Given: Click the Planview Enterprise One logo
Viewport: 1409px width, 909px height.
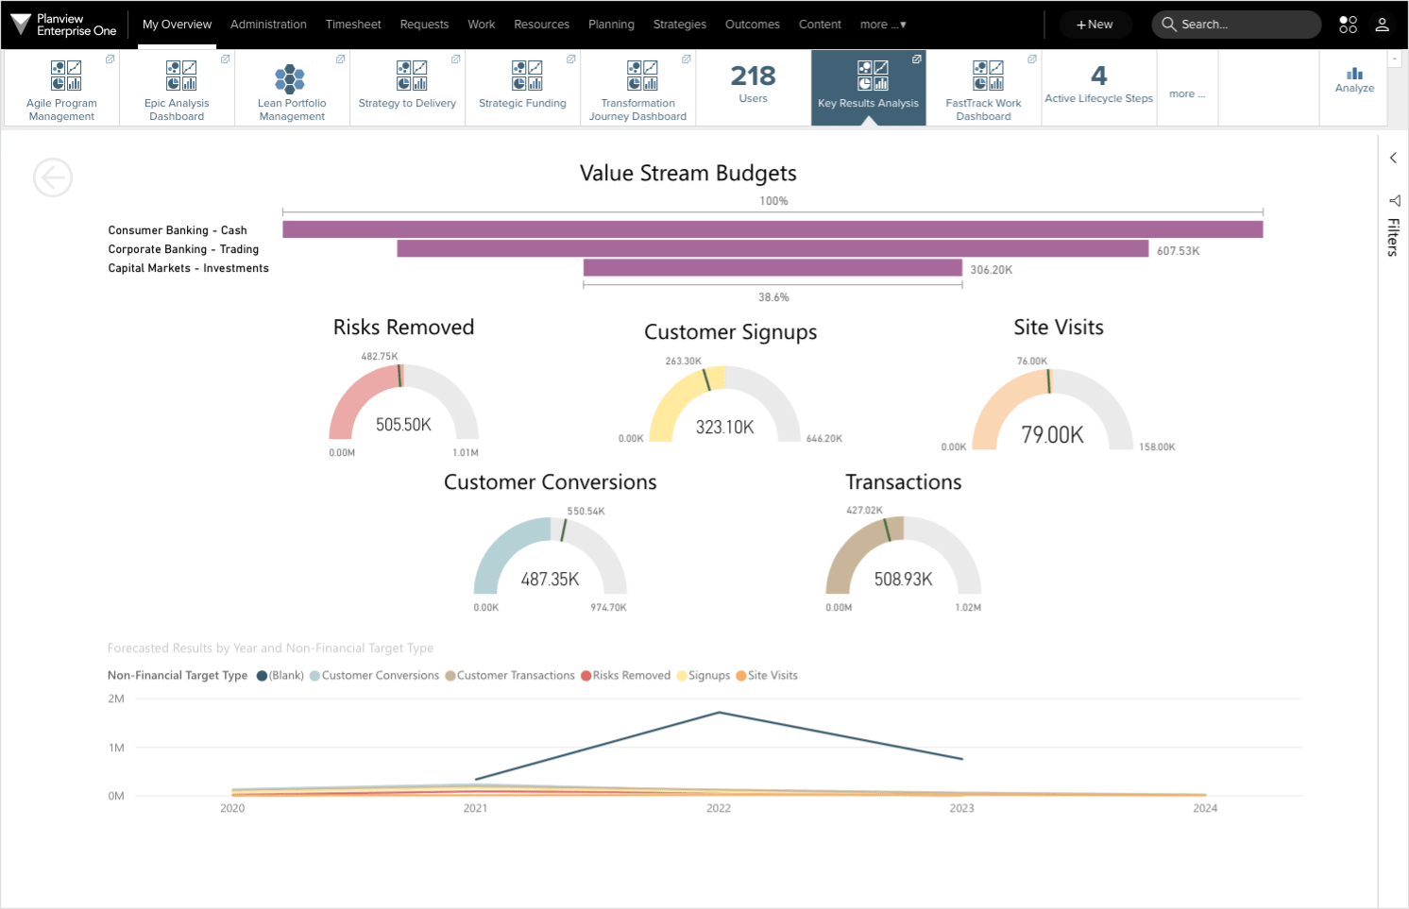Looking at the screenshot, I should click(63, 25).
